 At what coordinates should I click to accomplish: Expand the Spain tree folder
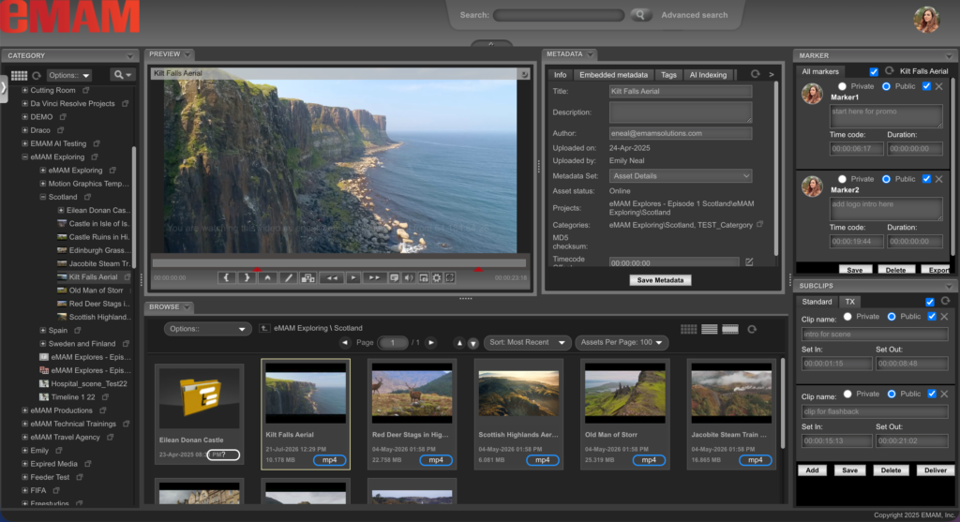pos(43,331)
